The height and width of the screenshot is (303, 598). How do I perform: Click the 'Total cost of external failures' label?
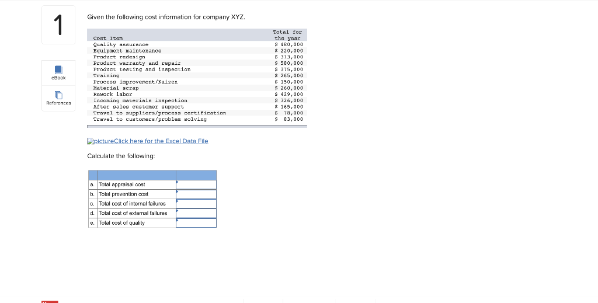[133, 213]
